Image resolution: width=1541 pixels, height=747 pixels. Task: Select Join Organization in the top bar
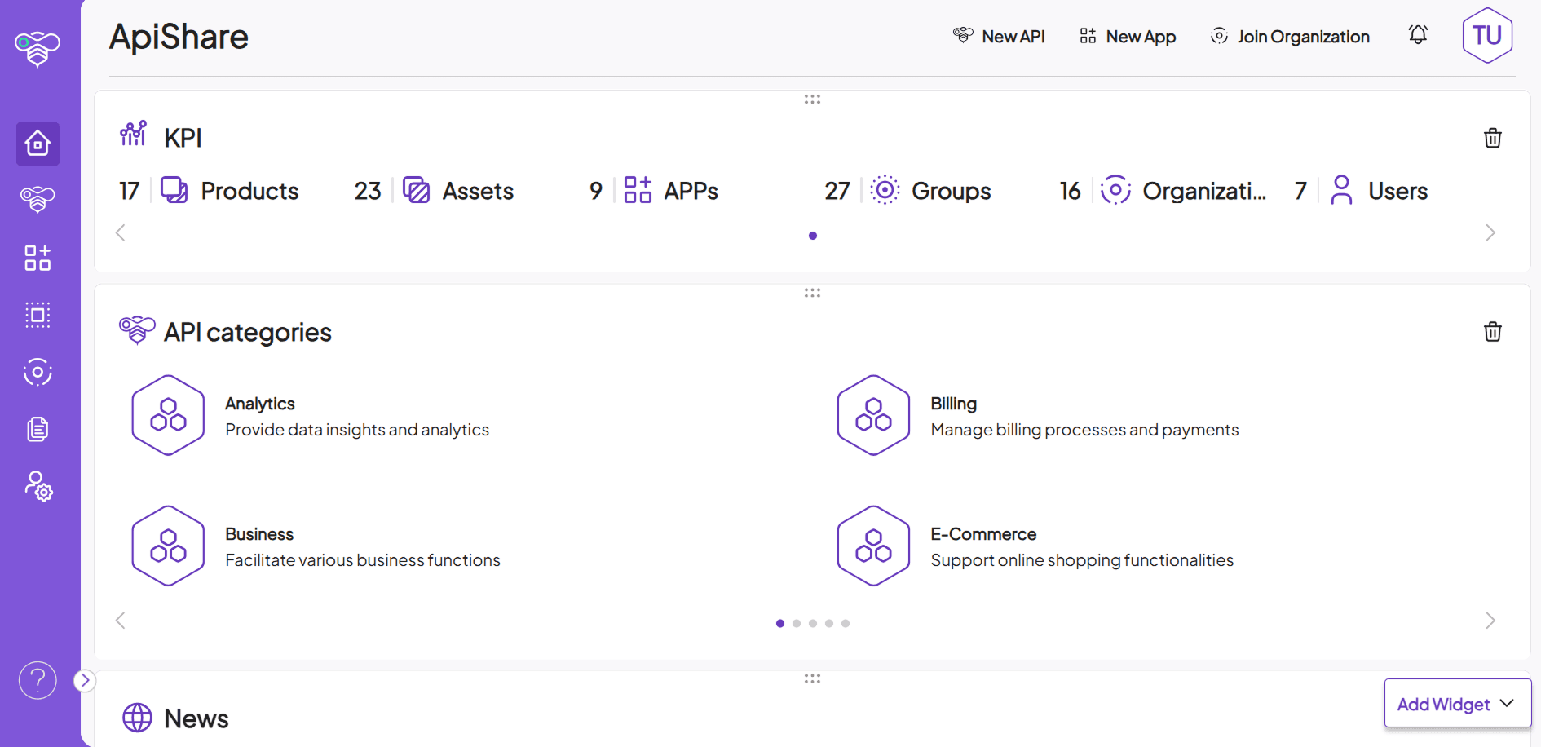(1289, 36)
